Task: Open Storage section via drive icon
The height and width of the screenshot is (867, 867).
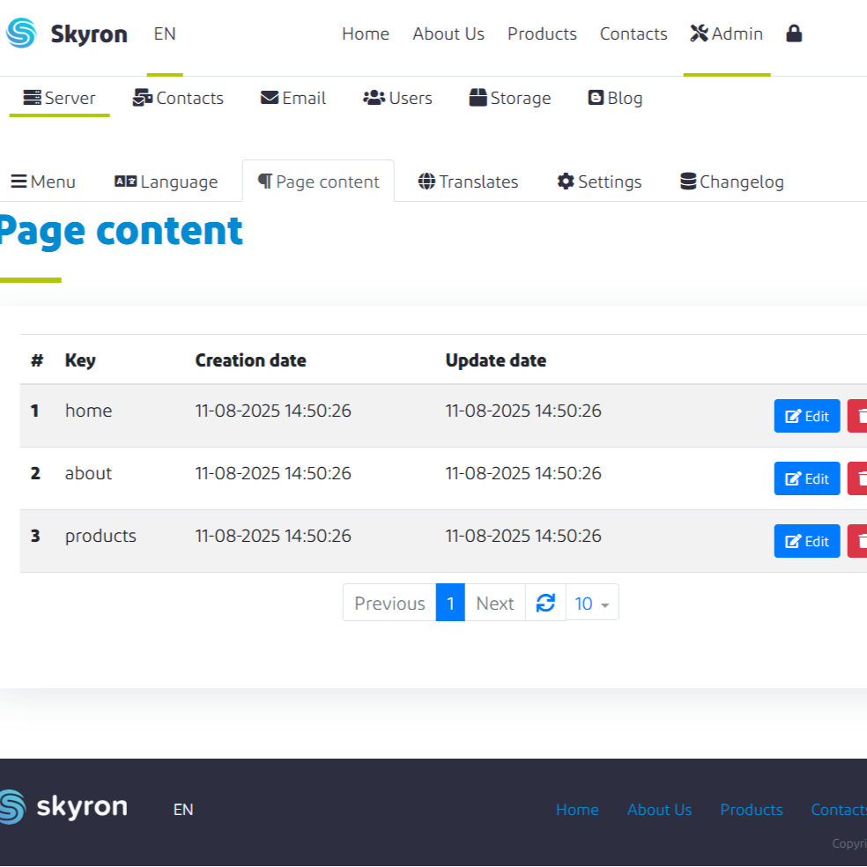Action: coord(478,98)
